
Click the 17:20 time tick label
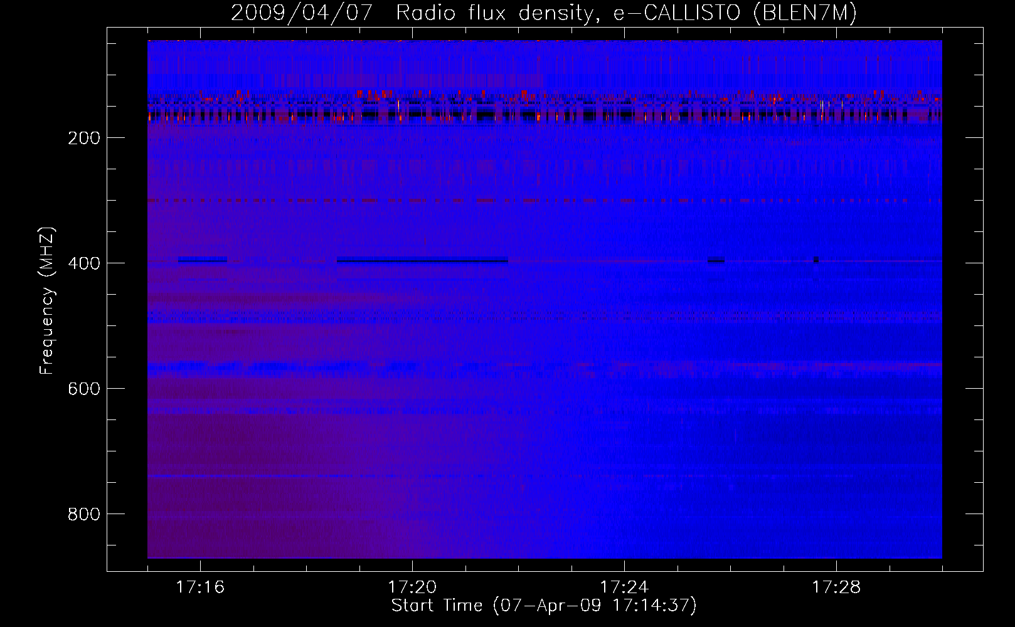pos(412,587)
